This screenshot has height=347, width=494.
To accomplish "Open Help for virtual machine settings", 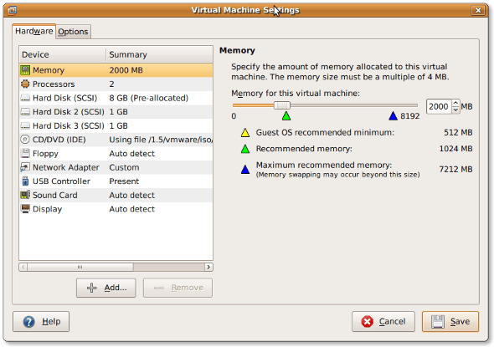I will click(x=41, y=322).
